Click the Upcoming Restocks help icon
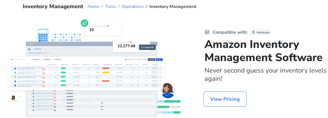328x118 pixels. [108, 26]
